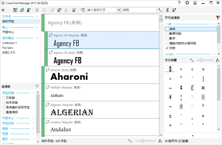Expand the 內容中心 filter section
This screenshot has width=222, height=145.
click(33, 118)
